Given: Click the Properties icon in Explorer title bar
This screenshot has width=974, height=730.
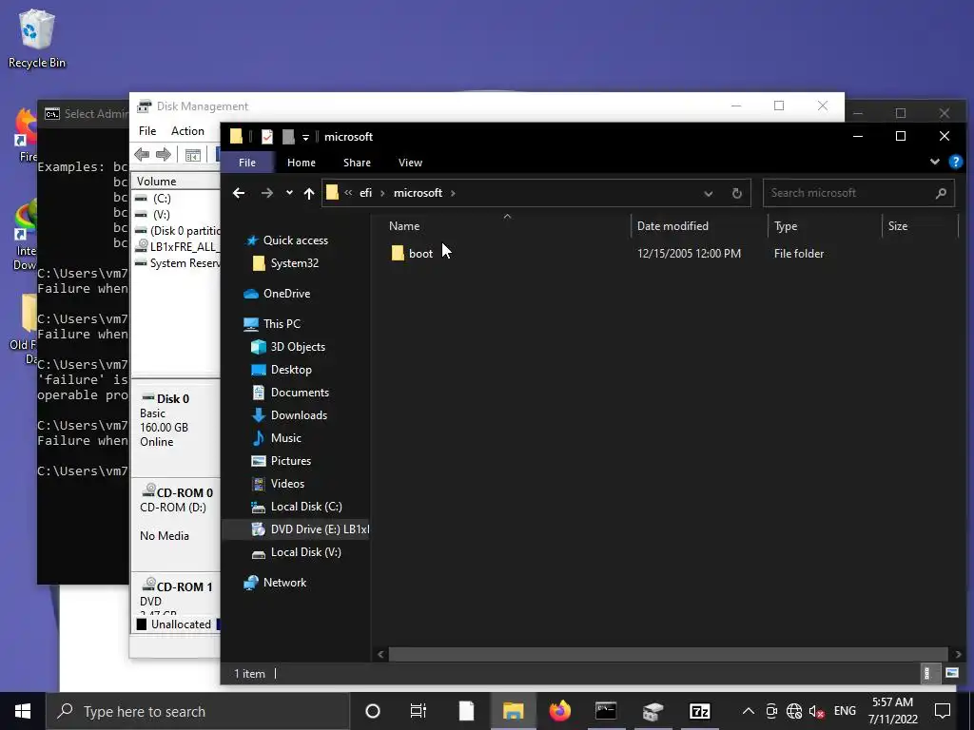Looking at the screenshot, I should [267, 137].
